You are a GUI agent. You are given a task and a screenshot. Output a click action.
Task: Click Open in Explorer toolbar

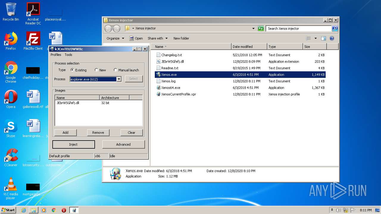(x=136, y=38)
